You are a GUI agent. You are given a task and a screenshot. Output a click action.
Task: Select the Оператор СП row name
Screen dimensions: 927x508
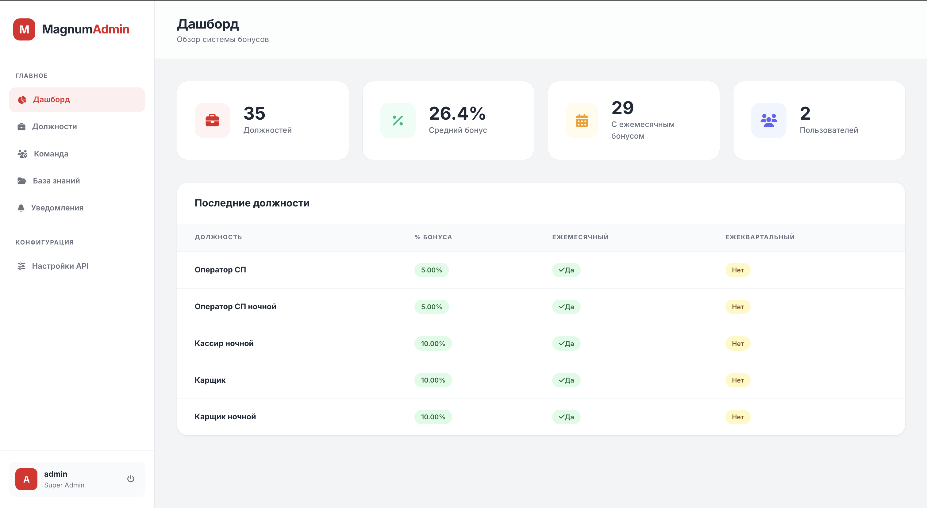[220, 270]
